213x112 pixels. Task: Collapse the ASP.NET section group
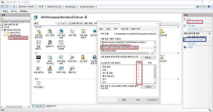(x=178, y=27)
